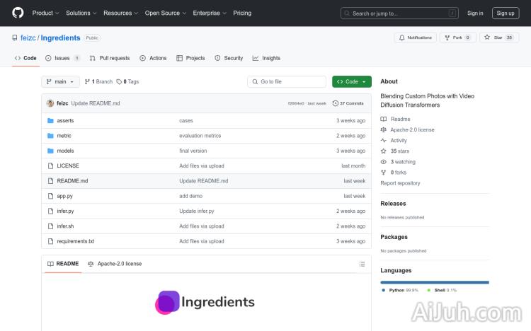
Task: Open the asserts folder
Action: (65, 120)
